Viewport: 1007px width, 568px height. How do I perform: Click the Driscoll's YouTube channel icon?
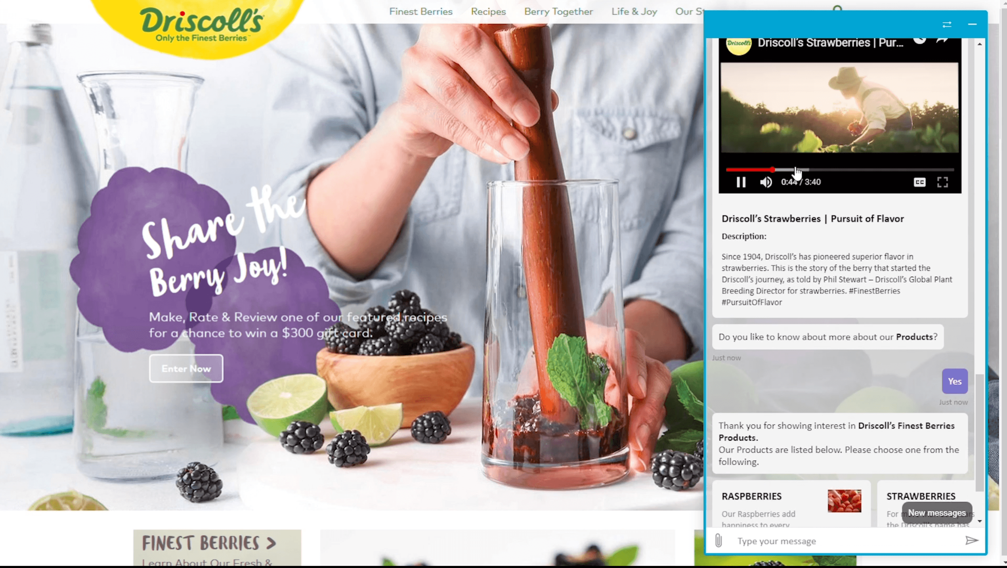(x=738, y=43)
